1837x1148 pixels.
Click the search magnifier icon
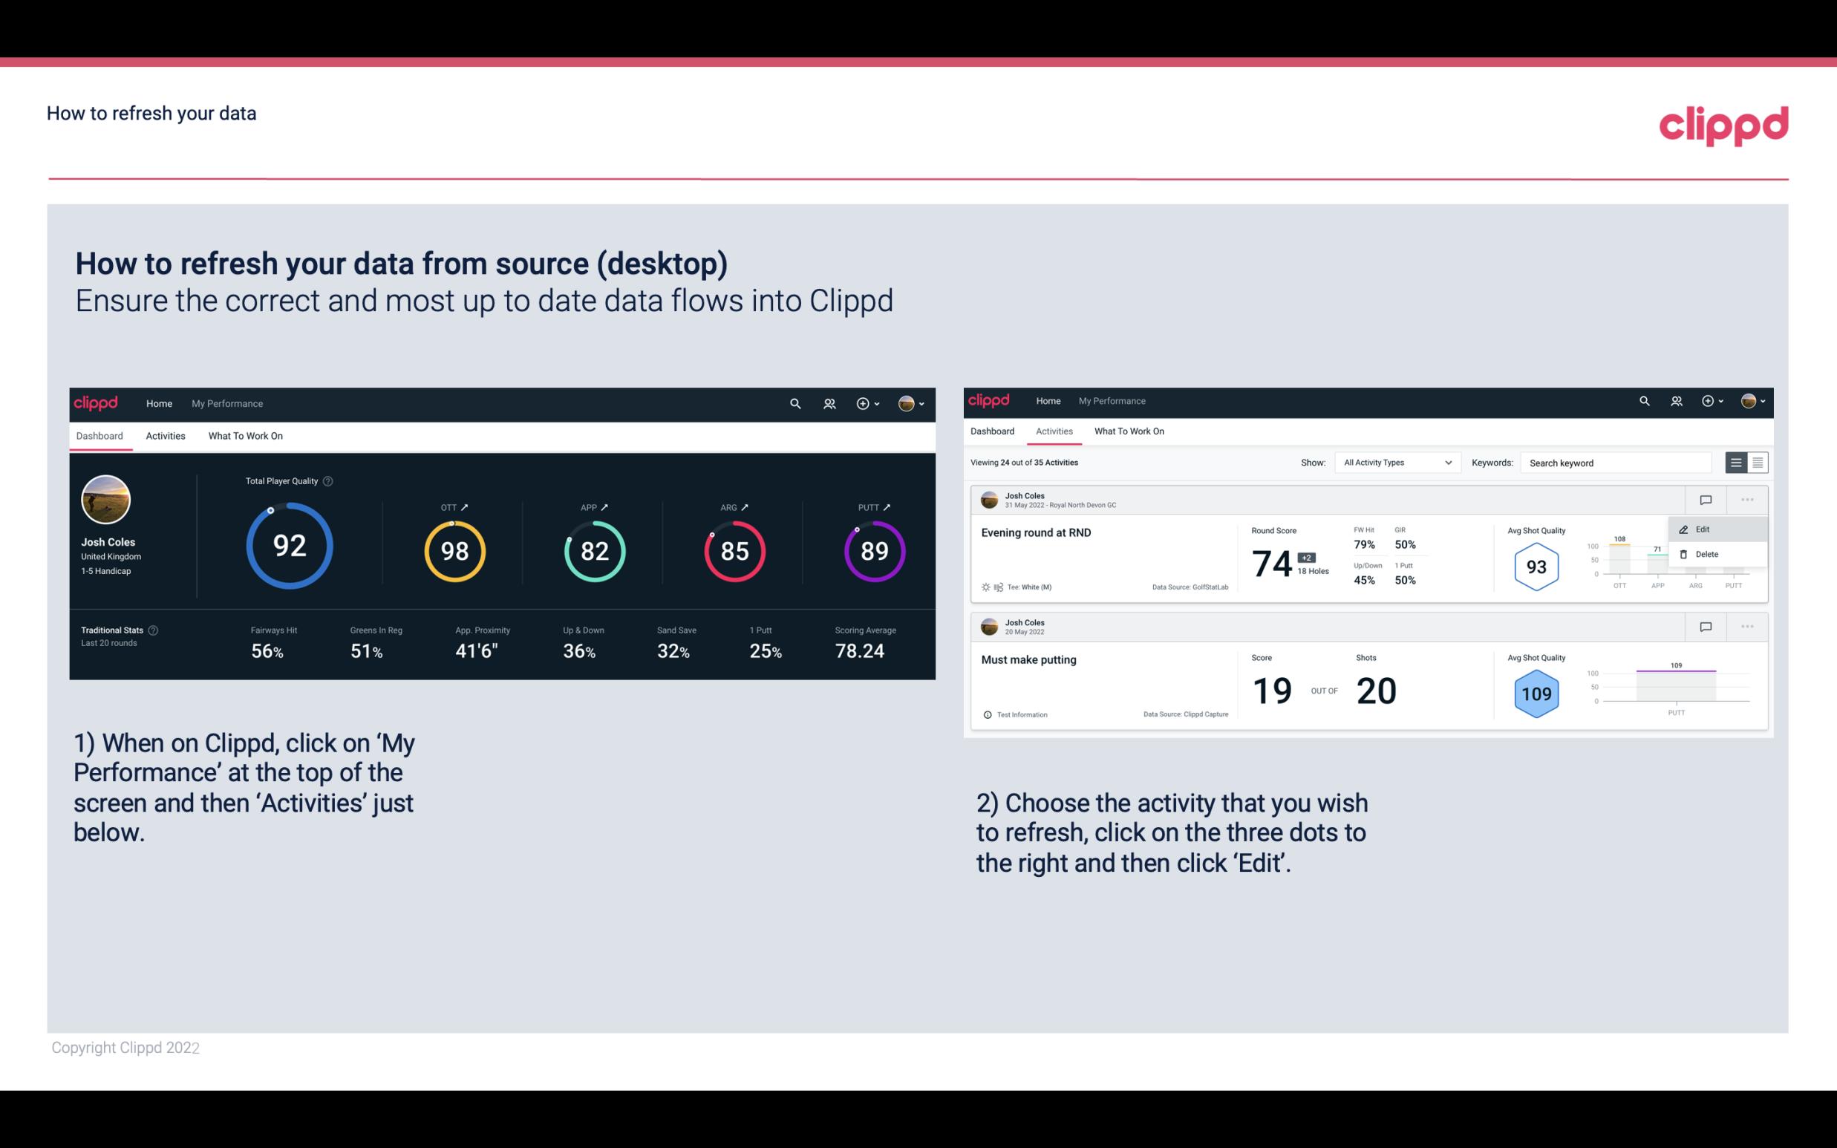pos(794,402)
